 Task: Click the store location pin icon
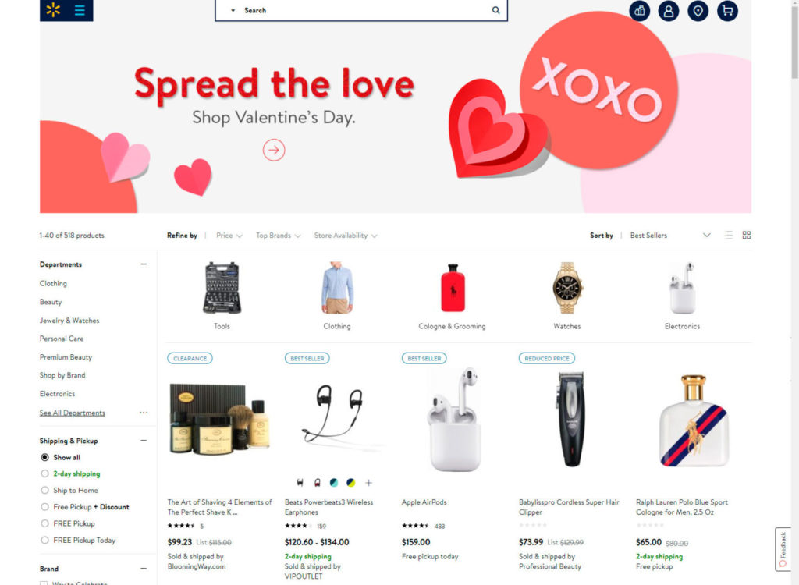coord(698,11)
